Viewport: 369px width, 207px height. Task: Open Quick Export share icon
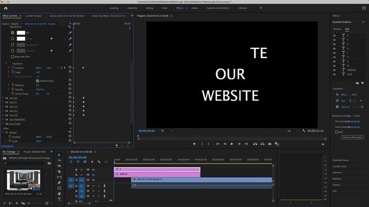364,8
